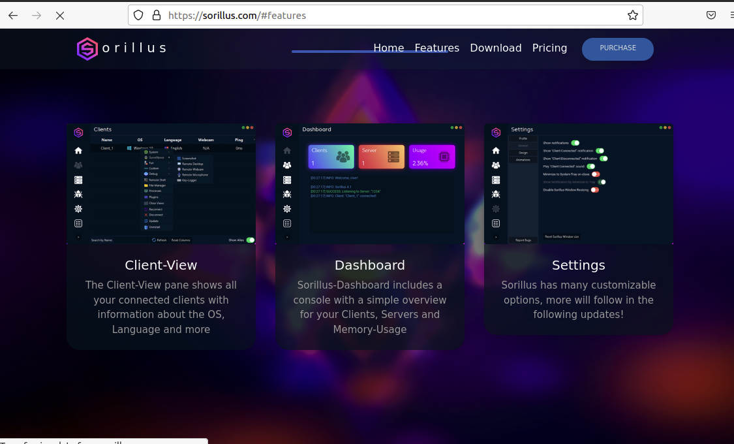The height and width of the screenshot is (444, 734).
Task: Click the Client_1 row in the Clients table
Action: (173, 148)
